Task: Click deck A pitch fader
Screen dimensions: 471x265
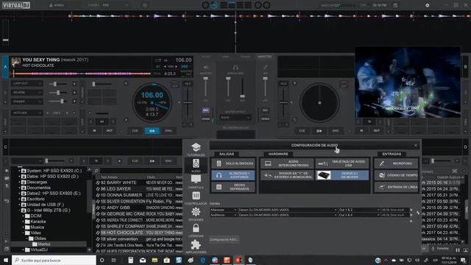Action: 188,103
